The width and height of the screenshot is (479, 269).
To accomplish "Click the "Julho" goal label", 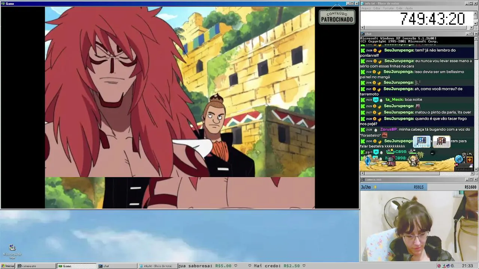I will (366, 187).
